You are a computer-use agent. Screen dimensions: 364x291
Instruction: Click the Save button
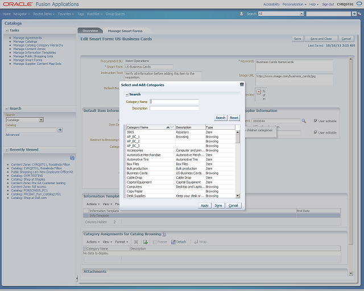pos(297,39)
